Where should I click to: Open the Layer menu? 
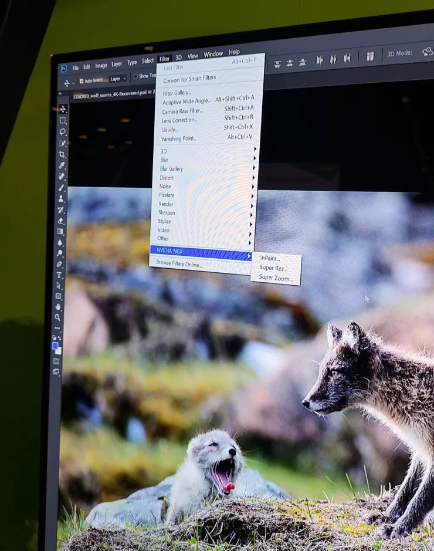pos(117,64)
